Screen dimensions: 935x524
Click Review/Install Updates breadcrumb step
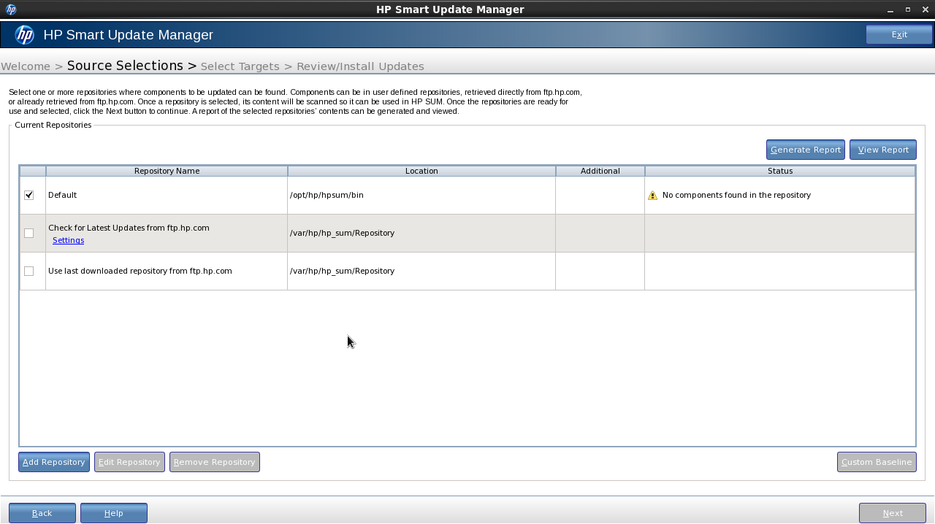pos(360,66)
